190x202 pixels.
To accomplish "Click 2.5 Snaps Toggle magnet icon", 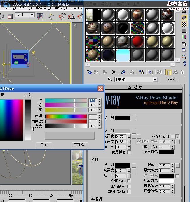I will [62, 16].
